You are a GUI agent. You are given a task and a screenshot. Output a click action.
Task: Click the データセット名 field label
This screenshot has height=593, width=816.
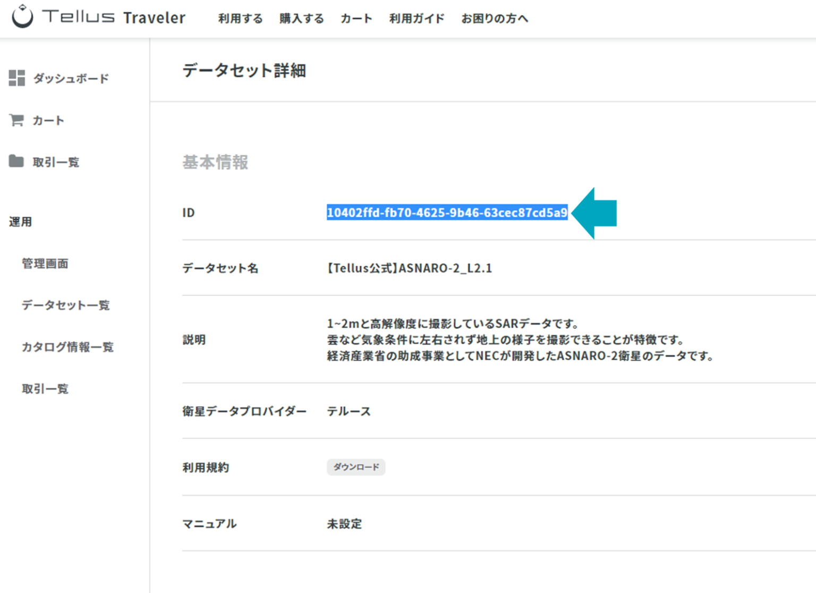tap(220, 268)
